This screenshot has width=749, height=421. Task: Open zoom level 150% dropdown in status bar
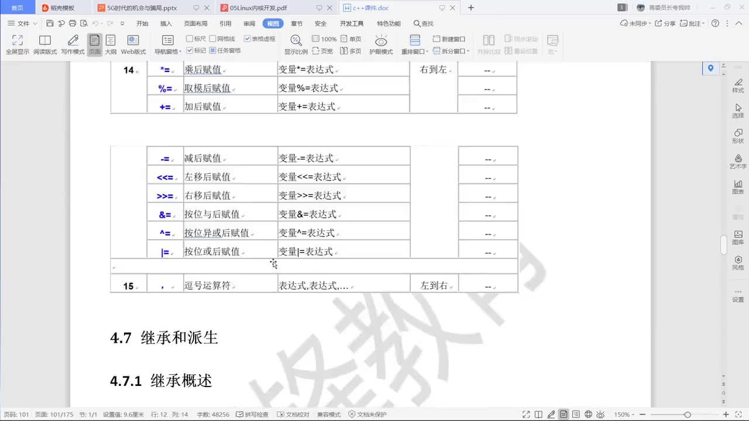tap(624, 415)
